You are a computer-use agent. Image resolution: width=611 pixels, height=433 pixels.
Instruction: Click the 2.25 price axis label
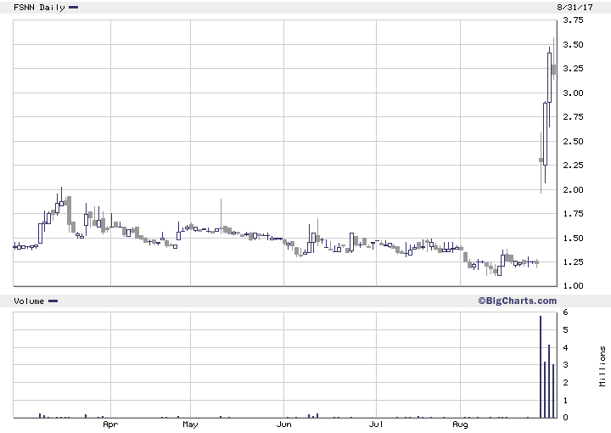(x=573, y=166)
